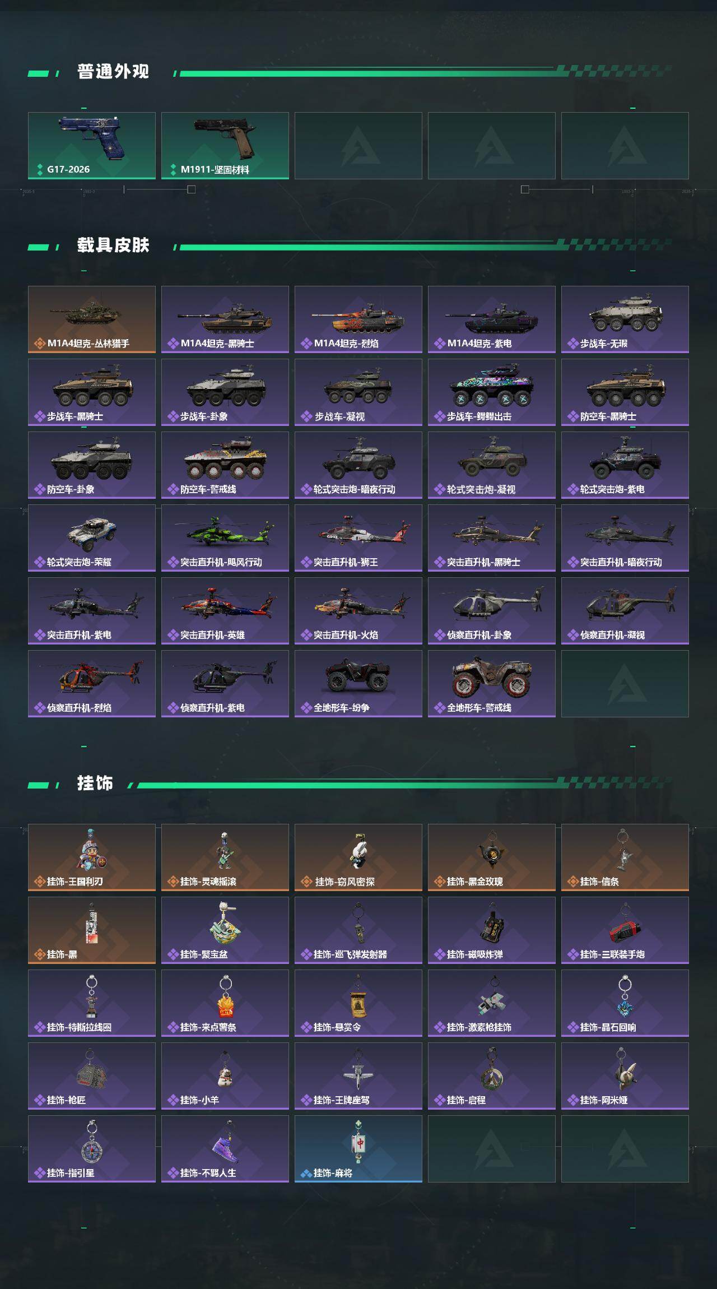
Task: Choose 全地形车-警戒线 ATV skin
Action: click(492, 684)
